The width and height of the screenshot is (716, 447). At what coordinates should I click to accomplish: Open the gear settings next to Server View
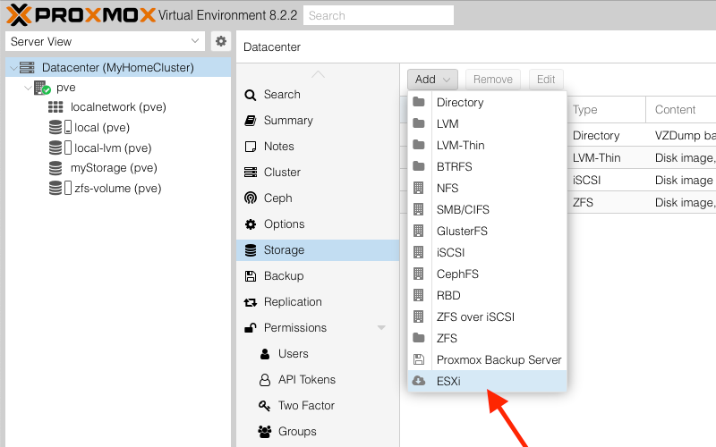(221, 41)
